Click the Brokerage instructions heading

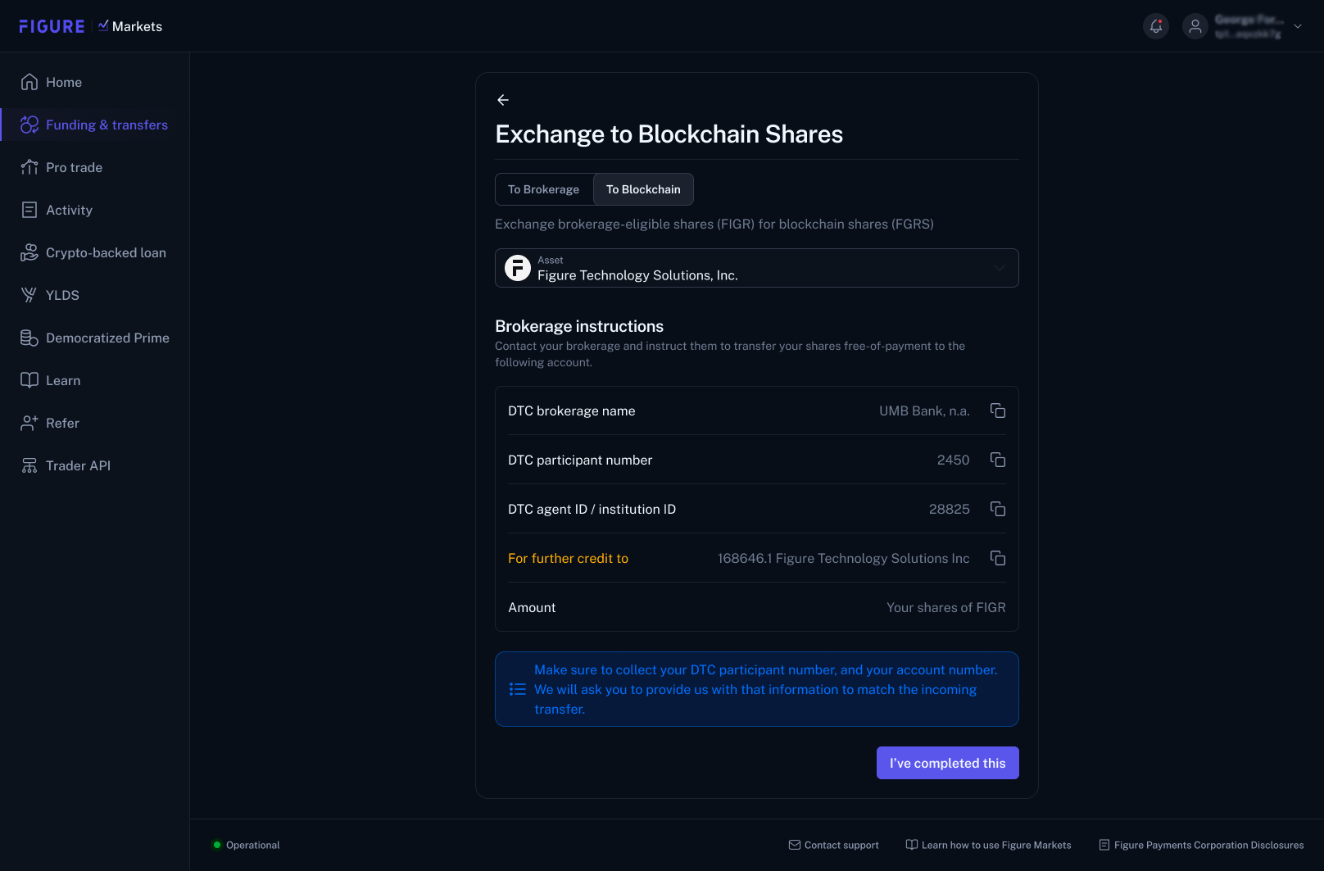[579, 326]
